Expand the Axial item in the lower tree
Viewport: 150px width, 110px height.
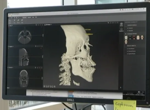coord(127,49)
